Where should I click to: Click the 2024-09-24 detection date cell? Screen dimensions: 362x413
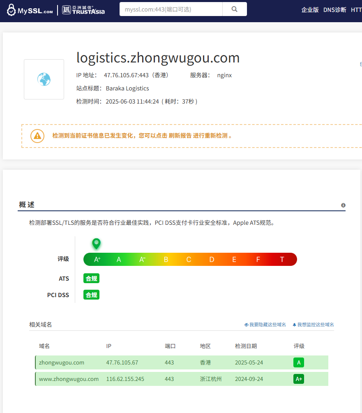point(249,379)
